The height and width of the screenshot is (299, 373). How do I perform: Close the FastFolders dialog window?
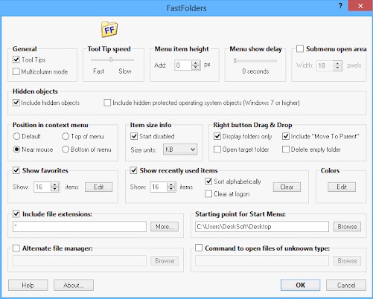(360, 6)
